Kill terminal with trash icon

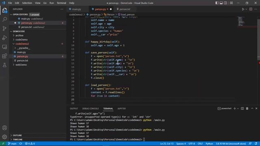tap(247, 109)
